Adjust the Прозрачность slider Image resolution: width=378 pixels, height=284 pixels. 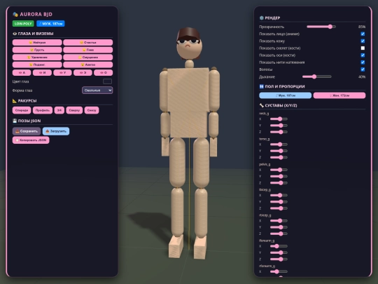[x=321, y=27]
